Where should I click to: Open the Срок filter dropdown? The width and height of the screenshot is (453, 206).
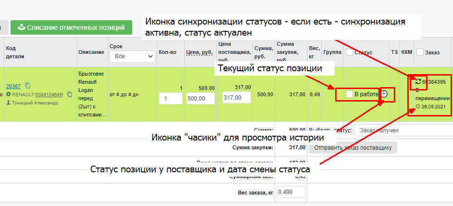[132, 57]
